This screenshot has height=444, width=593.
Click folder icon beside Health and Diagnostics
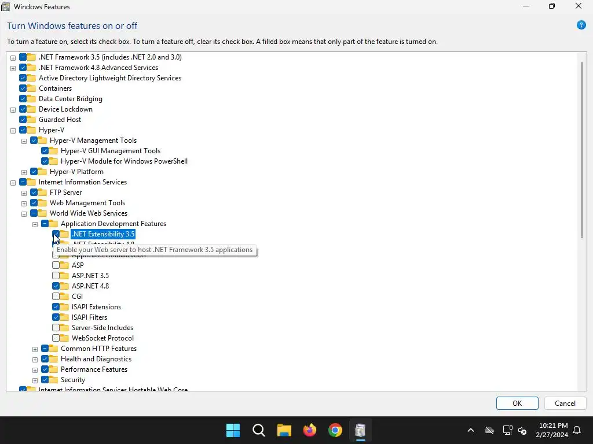click(54, 358)
